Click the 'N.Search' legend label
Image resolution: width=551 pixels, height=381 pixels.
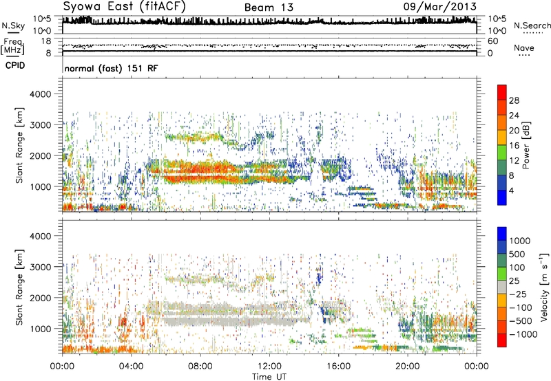coord(532,25)
